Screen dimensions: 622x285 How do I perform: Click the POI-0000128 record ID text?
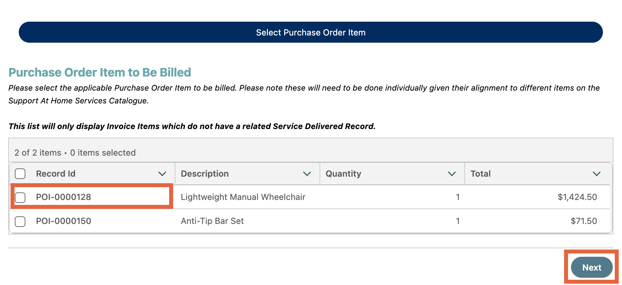(64, 197)
